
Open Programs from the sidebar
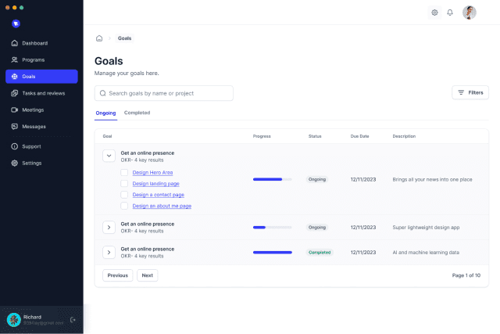(34, 59)
